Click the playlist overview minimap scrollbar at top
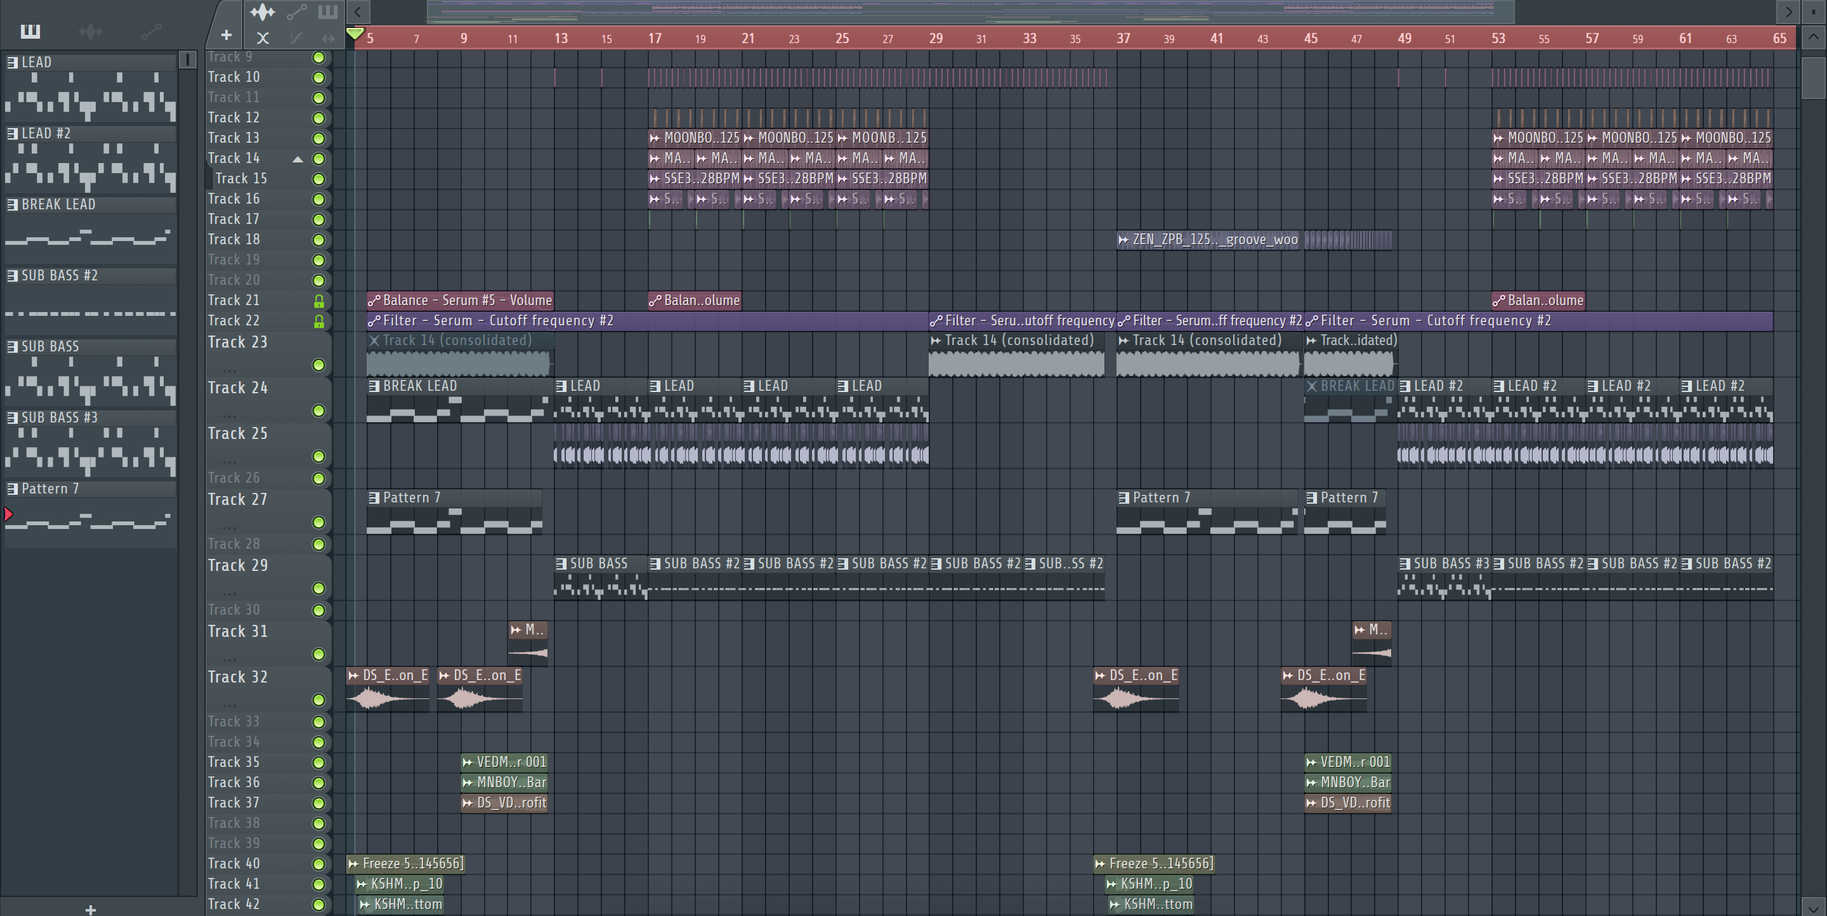The height and width of the screenshot is (916, 1827). 970,11
